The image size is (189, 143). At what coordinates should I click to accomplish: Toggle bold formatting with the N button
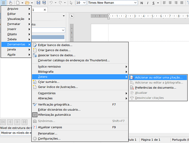(142, 3)
